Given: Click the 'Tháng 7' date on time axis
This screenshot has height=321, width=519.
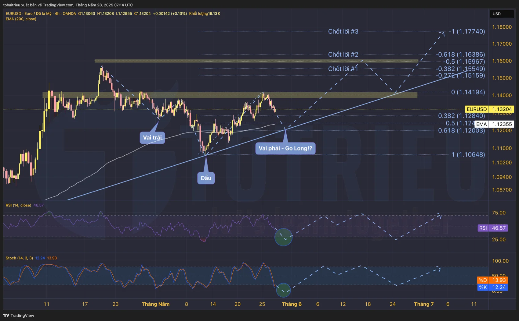Looking at the screenshot, I should 424,304.
